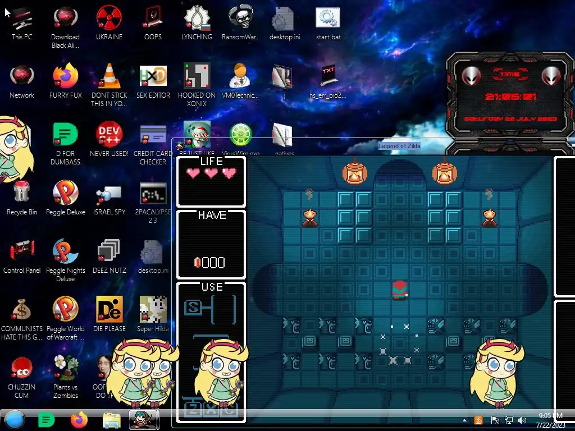
Task: Launch Peggle World of Warcraft shortcut
Action: coord(65,318)
